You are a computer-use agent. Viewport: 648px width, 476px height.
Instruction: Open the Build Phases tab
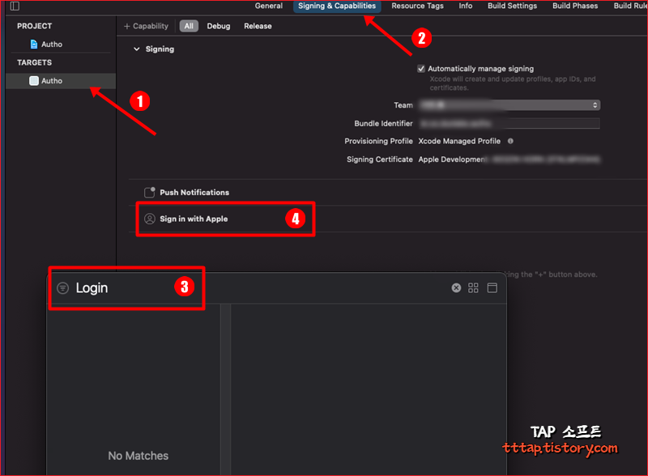point(575,6)
